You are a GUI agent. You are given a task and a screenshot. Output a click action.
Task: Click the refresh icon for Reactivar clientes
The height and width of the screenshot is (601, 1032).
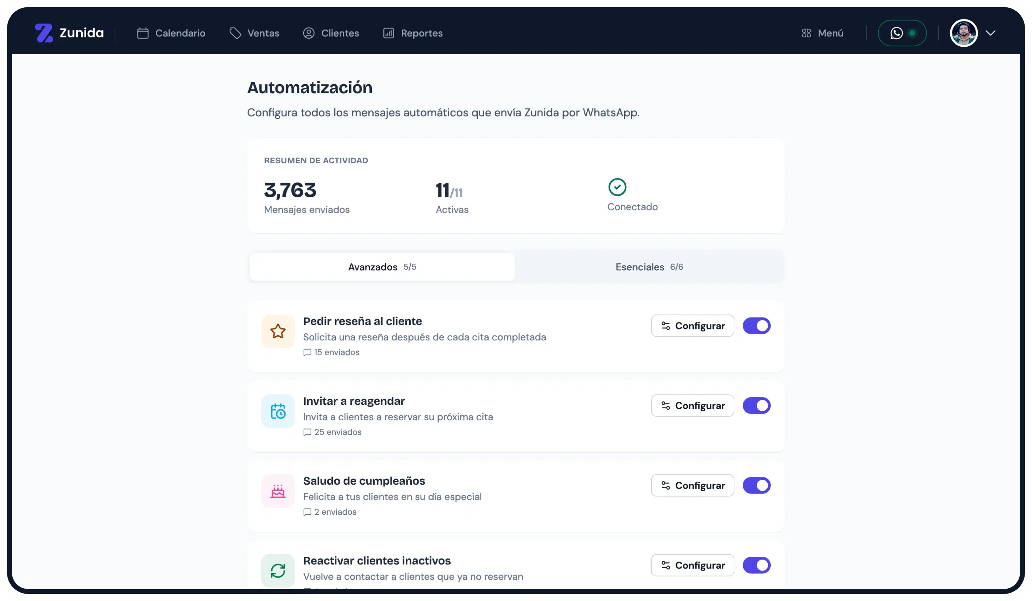[x=278, y=571]
